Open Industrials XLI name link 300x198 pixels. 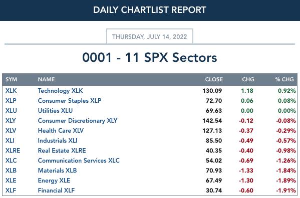tap(58, 141)
